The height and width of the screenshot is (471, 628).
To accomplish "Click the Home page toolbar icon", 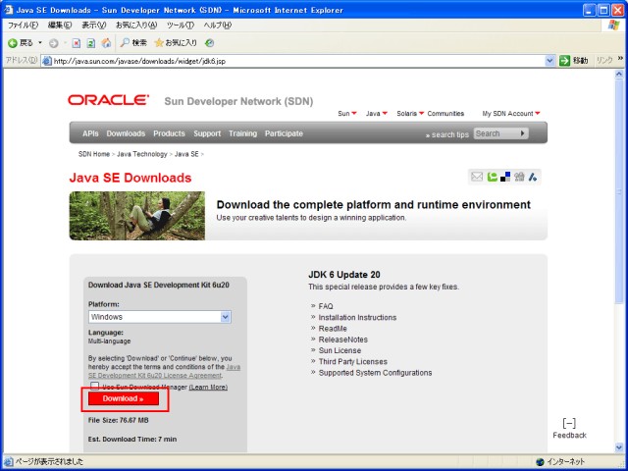I will pos(106,43).
